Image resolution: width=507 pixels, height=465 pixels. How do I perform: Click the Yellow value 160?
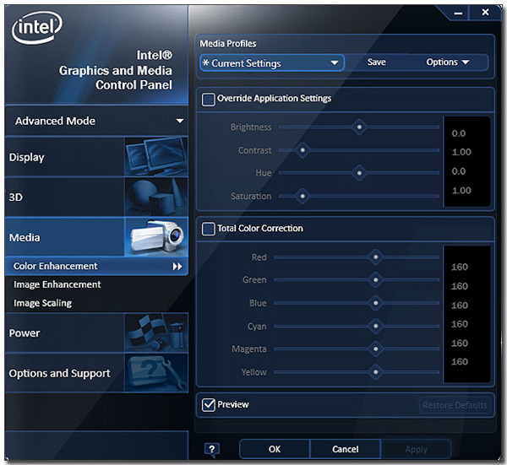tap(460, 362)
